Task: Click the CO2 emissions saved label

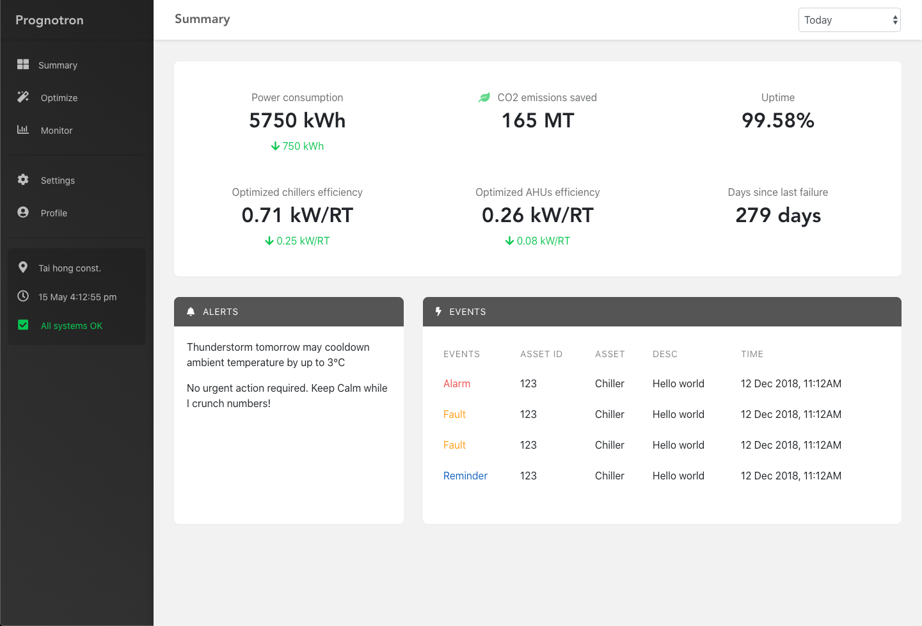Action: click(x=547, y=97)
